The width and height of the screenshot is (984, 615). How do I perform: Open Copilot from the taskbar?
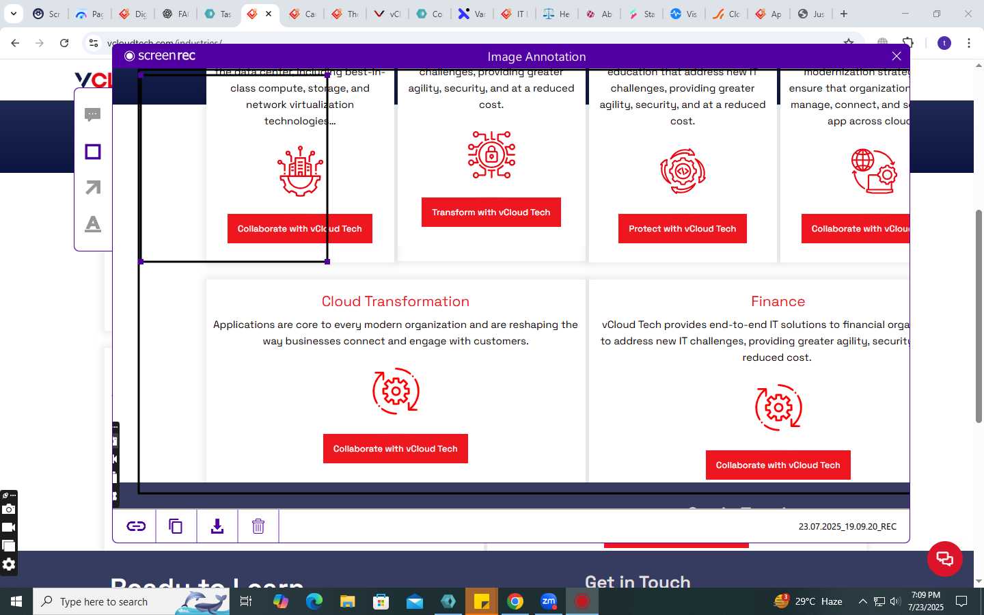[280, 601]
